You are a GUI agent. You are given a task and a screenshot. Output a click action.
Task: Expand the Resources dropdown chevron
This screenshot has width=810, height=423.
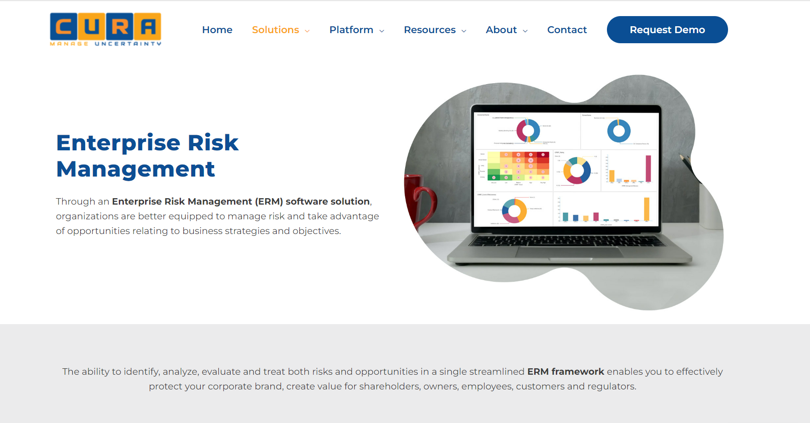click(464, 31)
